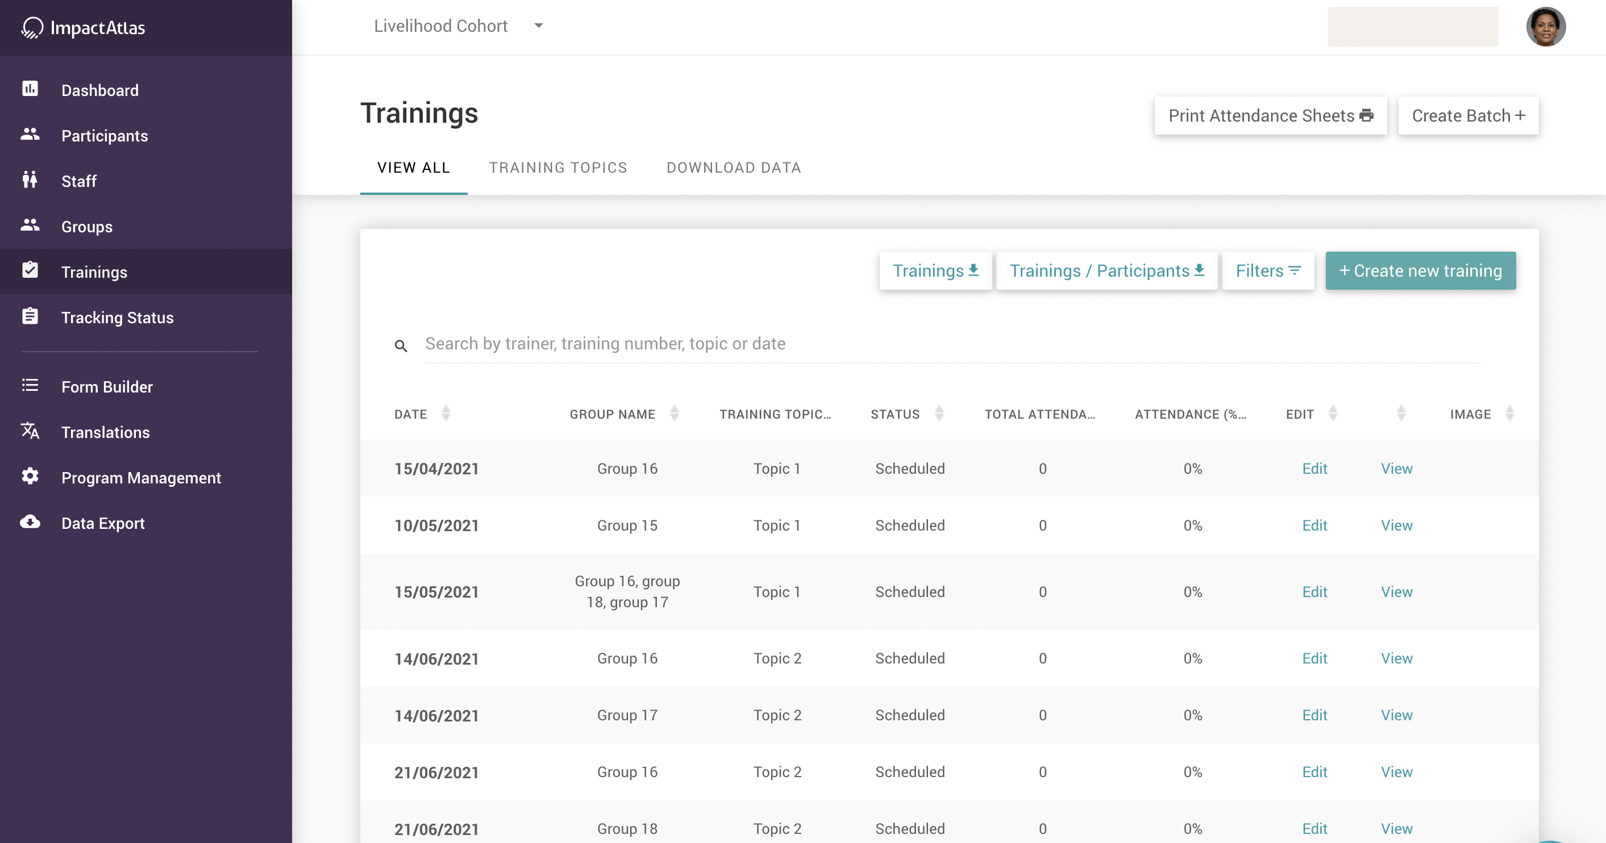Click the Data Export cloud icon
Screen dimensions: 1606x843
pos(30,522)
